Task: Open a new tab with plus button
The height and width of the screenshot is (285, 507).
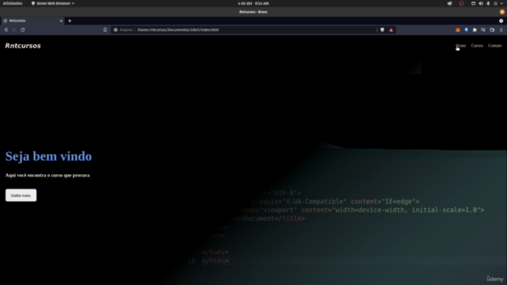Action: coord(70,21)
